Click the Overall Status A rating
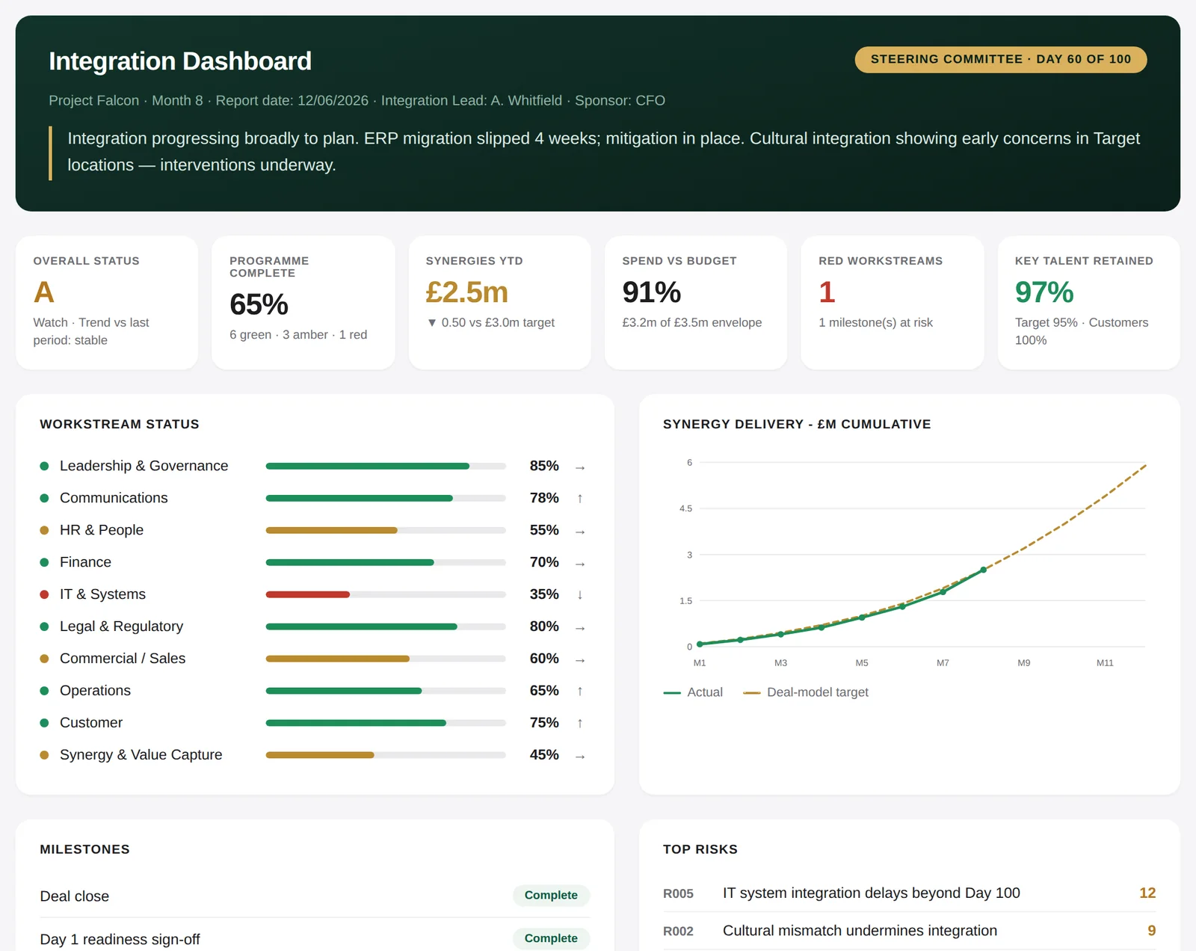Image resolution: width=1196 pixels, height=951 pixels. click(x=44, y=292)
